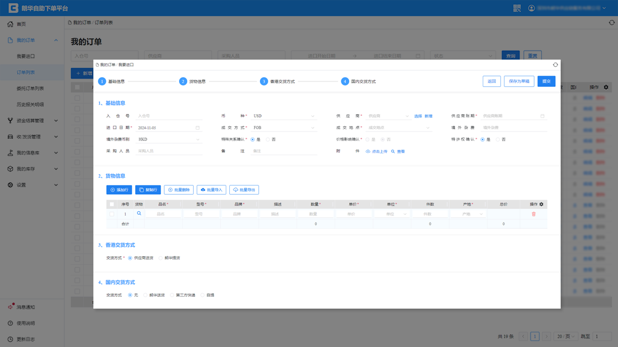Click the 批量导出 button

(x=244, y=190)
